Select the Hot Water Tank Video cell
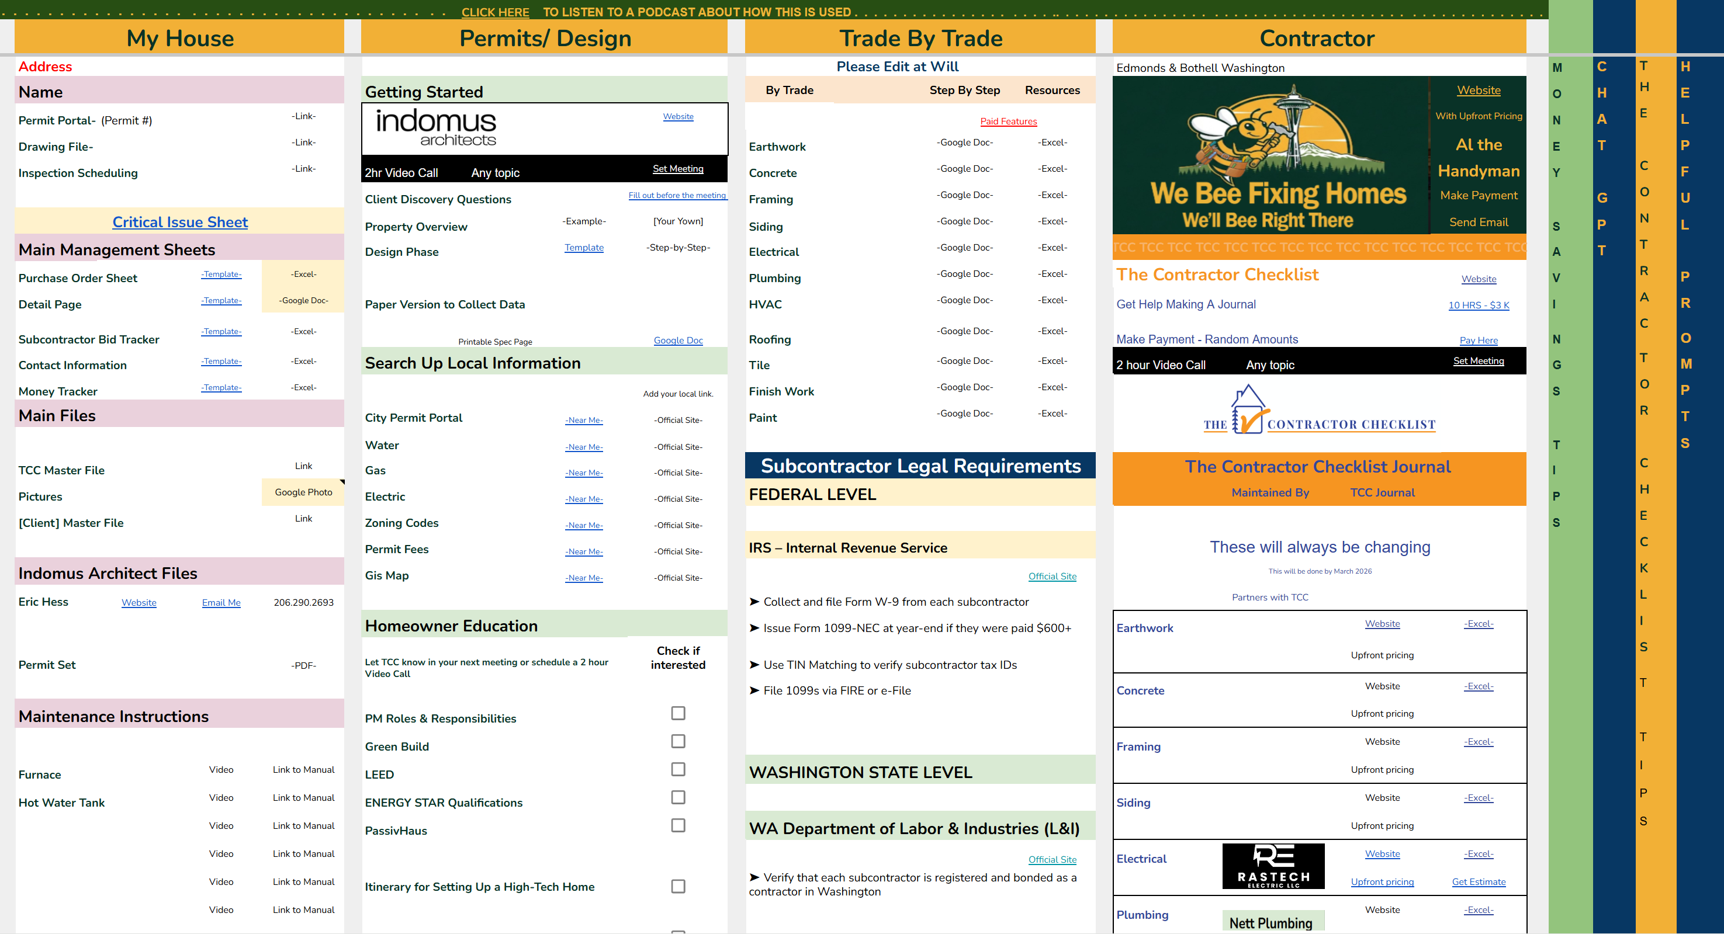1724x934 pixels. tap(221, 798)
